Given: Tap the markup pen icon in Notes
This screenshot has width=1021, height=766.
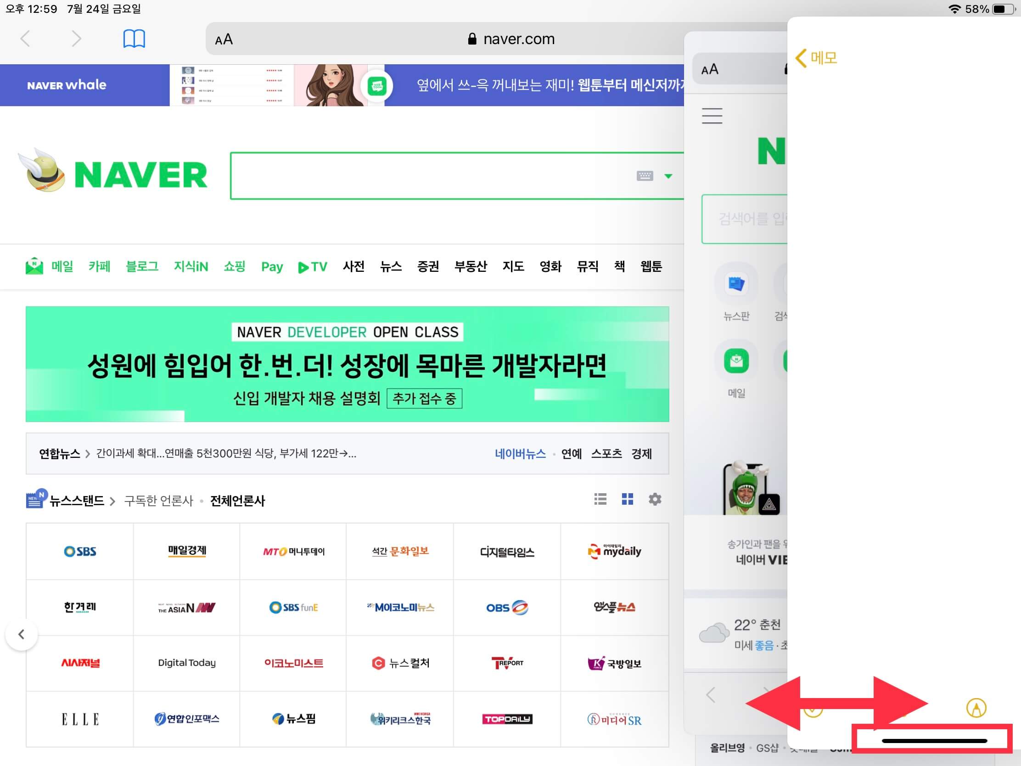Looking at the screenshot, I should (x=976, y=707).
